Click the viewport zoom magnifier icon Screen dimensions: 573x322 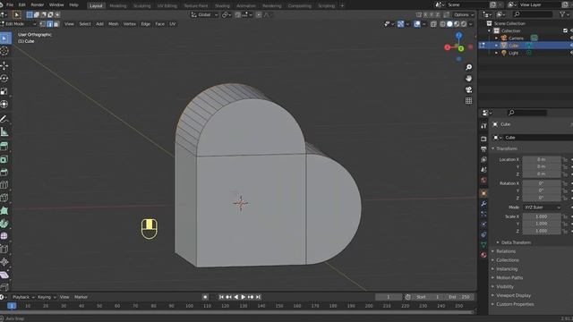pos(468,68)
